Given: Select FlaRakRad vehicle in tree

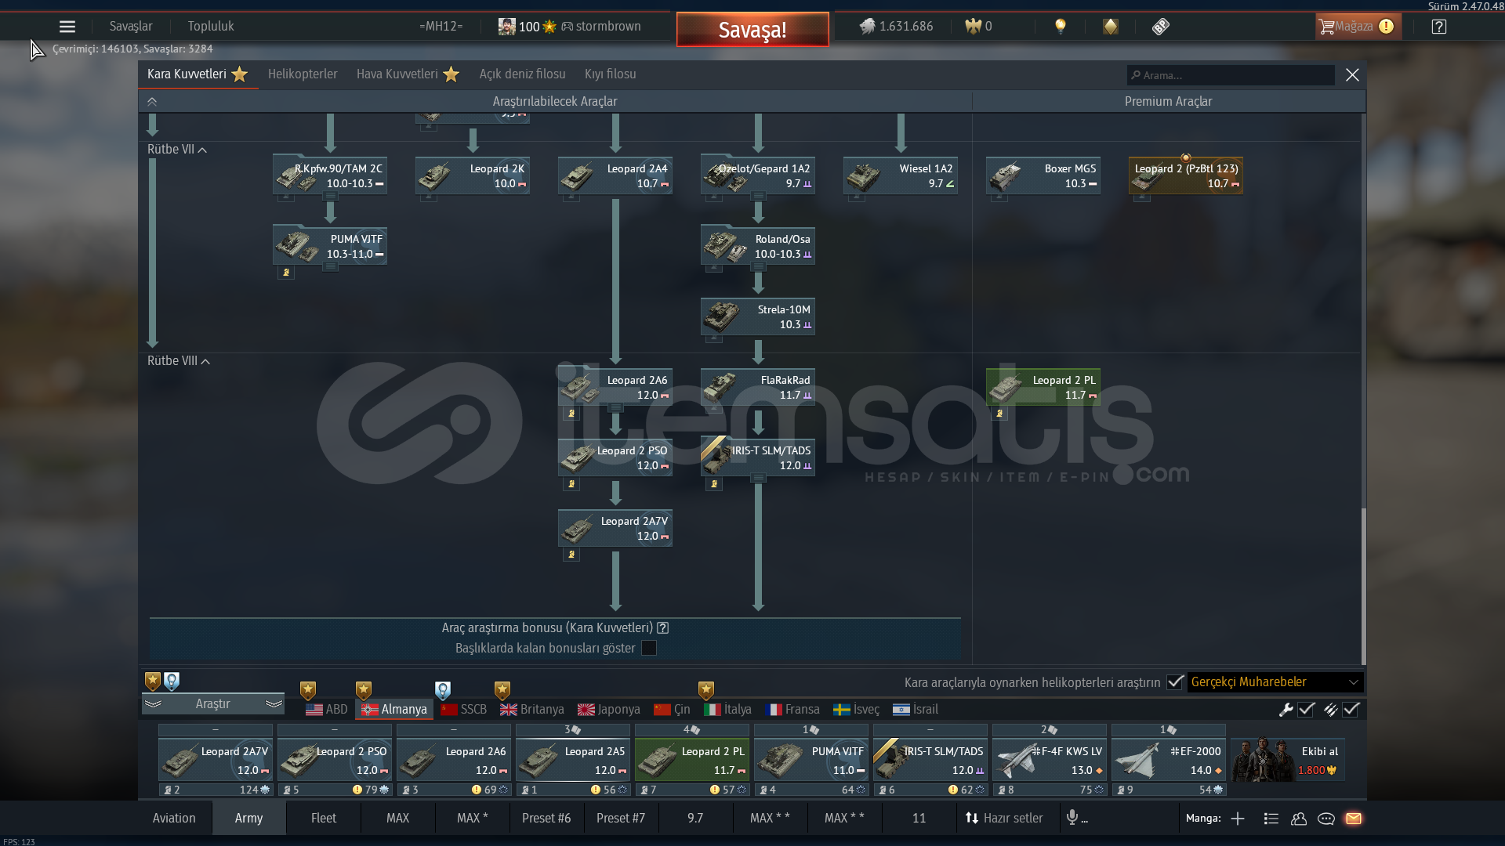Looking at the screenshot, I should coord(758,387).
